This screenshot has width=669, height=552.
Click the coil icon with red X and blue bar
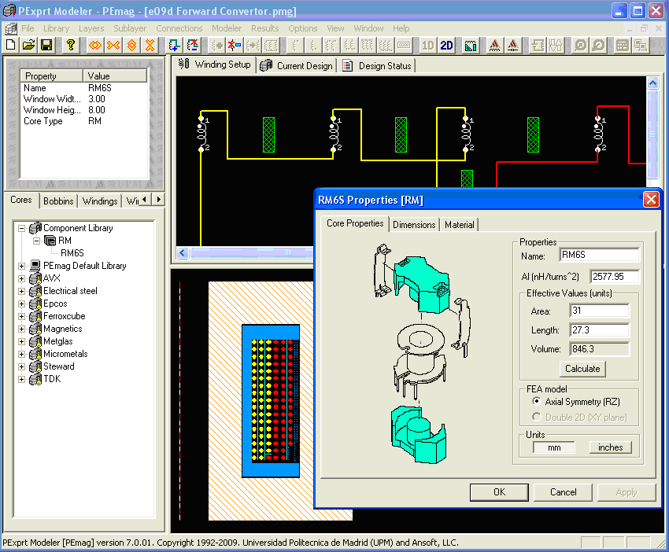click(235, 45)
